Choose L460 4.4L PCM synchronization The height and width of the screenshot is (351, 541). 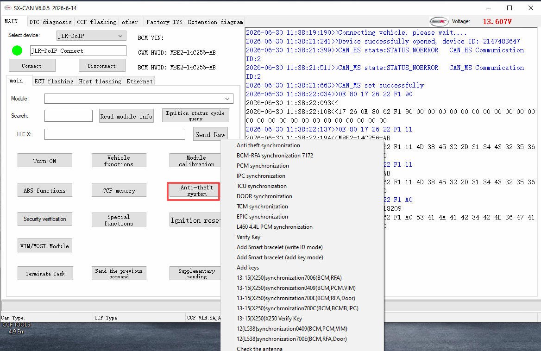(x=302, y=227)
